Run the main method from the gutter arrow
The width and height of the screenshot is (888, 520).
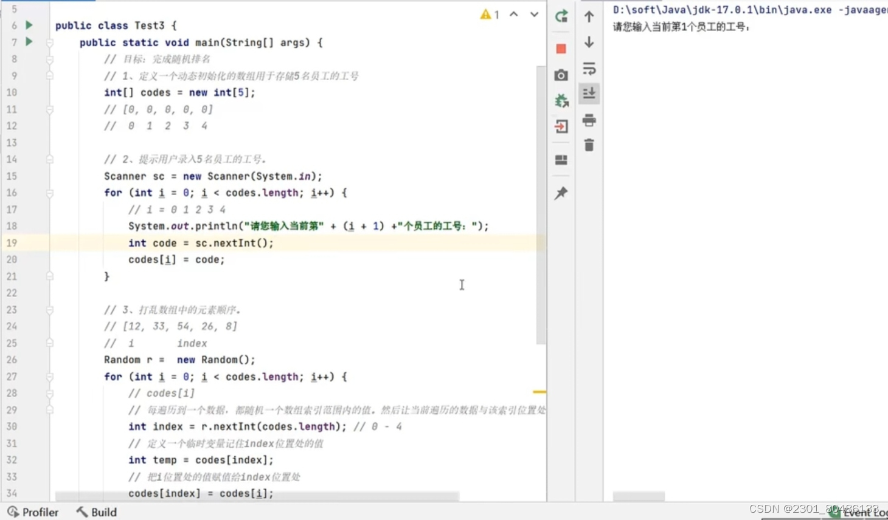[x=29, y=42]
